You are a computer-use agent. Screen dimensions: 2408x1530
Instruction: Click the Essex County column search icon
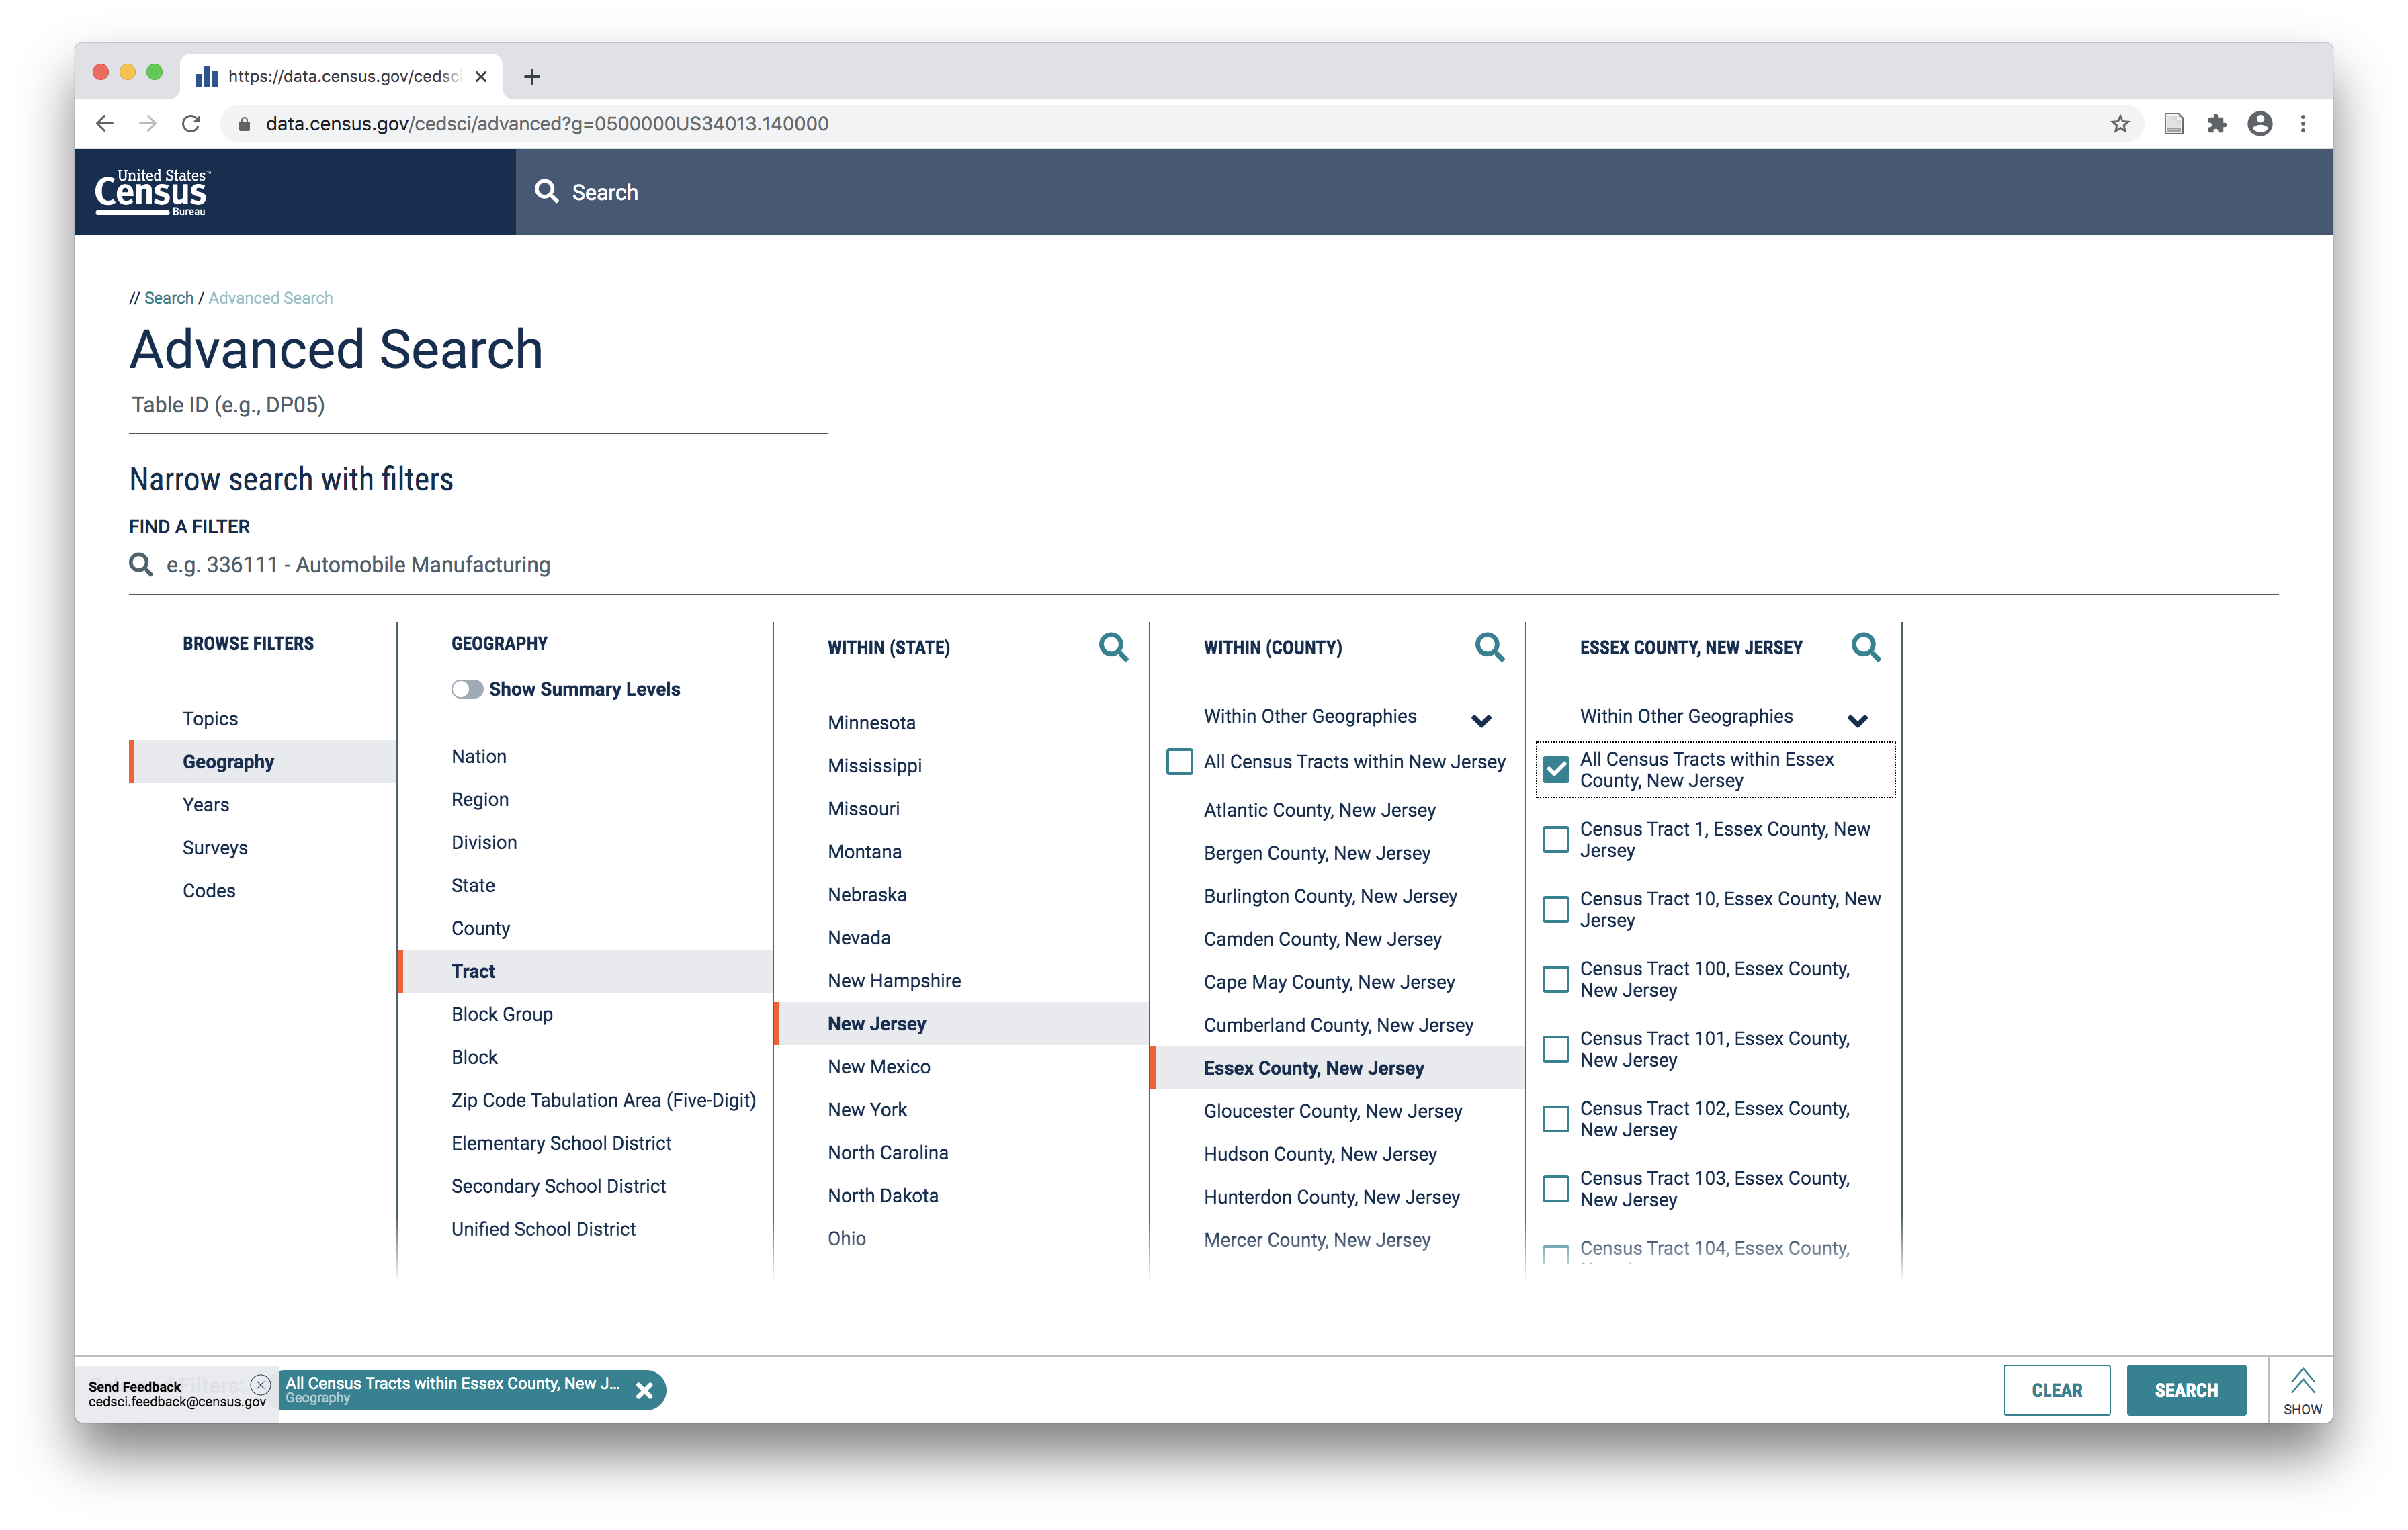click(1865, 647)
